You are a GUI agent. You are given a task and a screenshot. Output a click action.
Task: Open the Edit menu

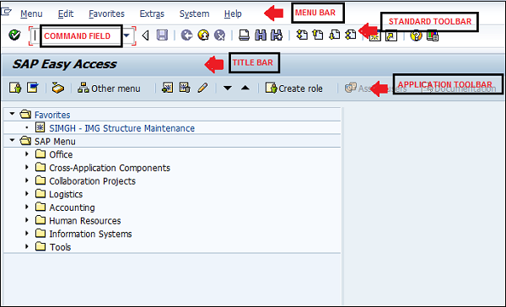coord(66,13)
